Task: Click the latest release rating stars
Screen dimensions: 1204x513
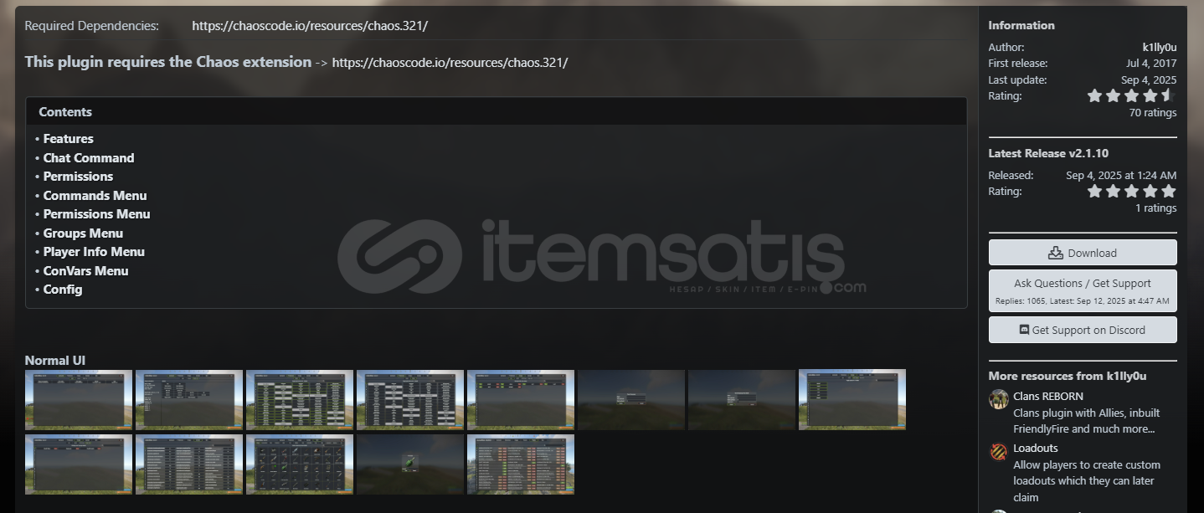Action: click(1132, 191)
